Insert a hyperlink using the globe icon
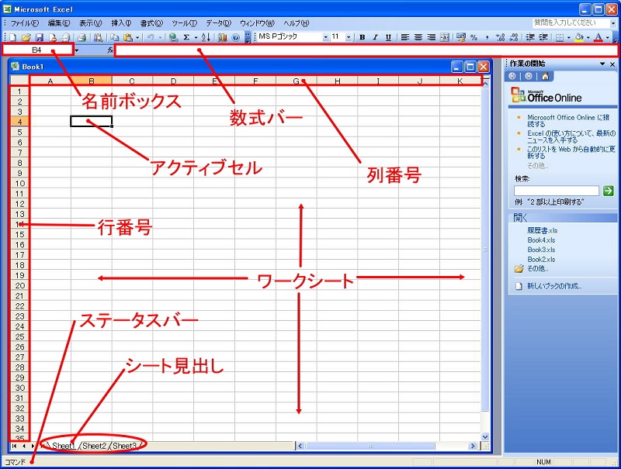621x469 pixels. coord(173,37)
